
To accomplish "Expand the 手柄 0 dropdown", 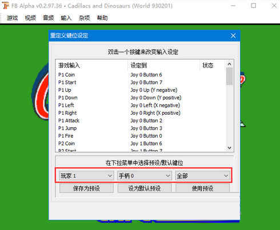I will click(x=145, y=176).
